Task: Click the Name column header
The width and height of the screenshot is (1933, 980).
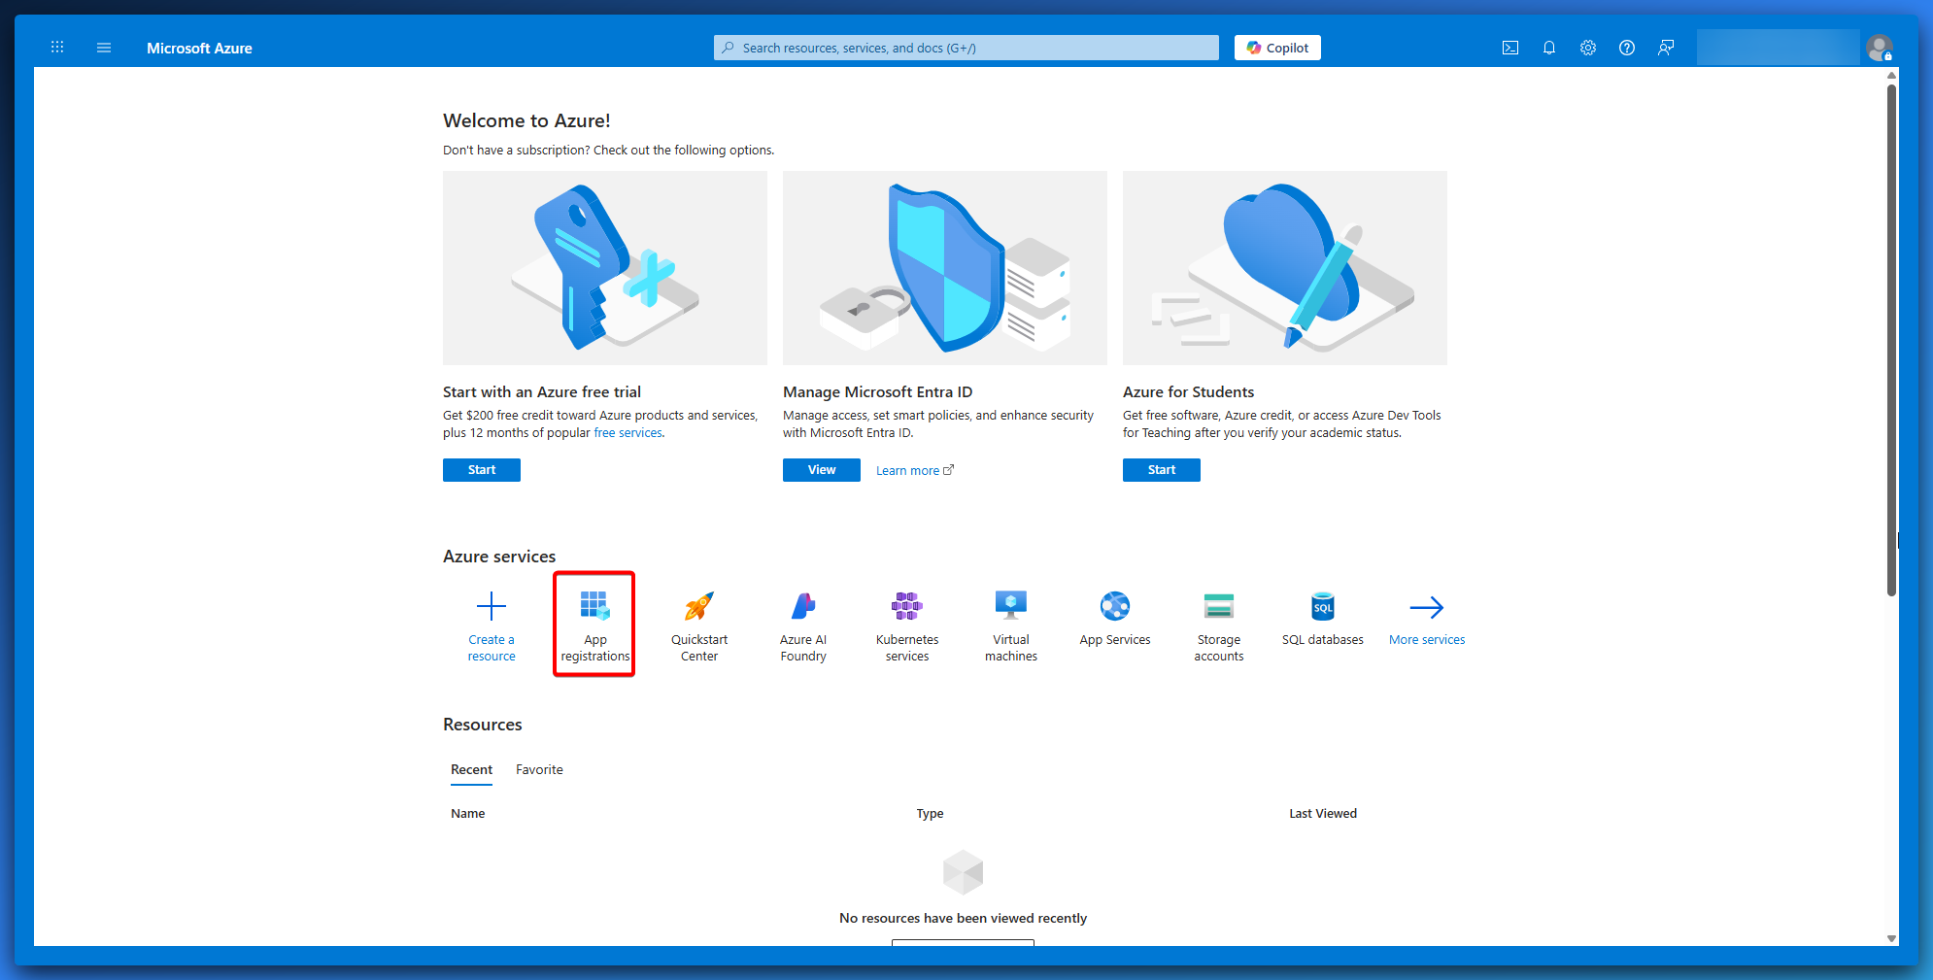Action: [467, 814]
